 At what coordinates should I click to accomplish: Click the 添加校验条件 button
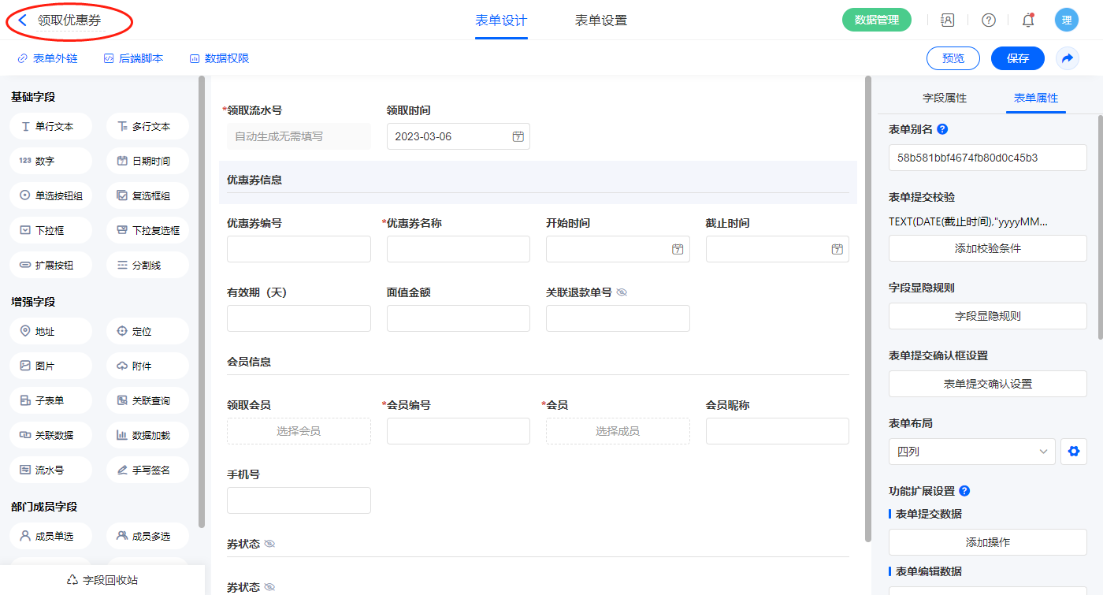(x=987, y=248)
